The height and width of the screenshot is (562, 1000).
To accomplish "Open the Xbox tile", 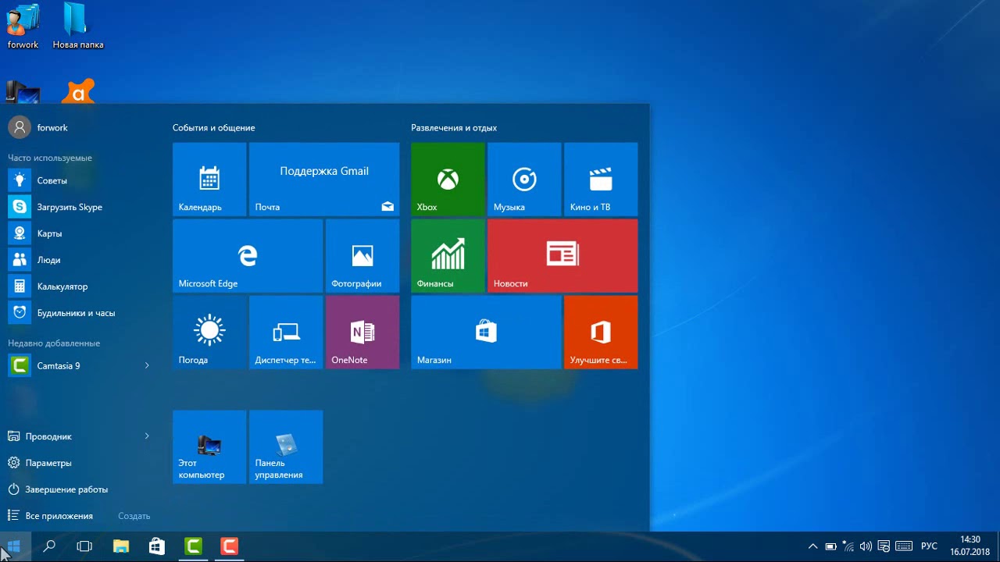I will coord(448,179).
